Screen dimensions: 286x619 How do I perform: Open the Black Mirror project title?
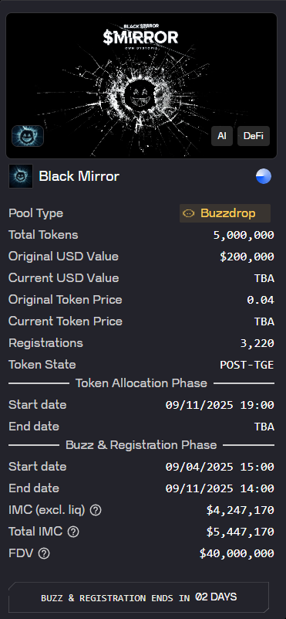[79, 176]
